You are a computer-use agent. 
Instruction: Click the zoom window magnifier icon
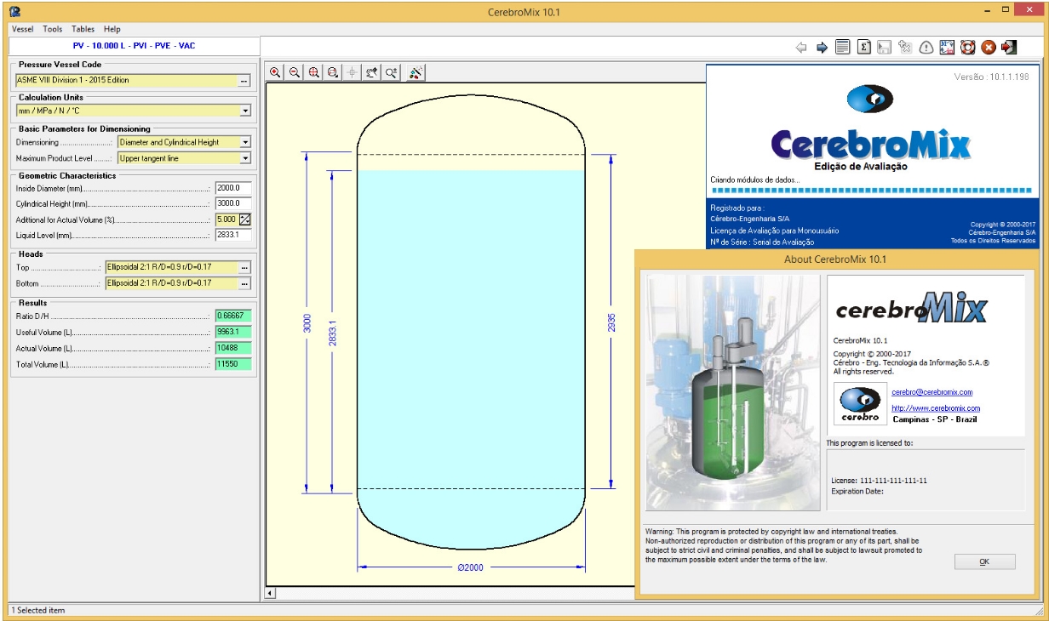[x=333, y=73]
